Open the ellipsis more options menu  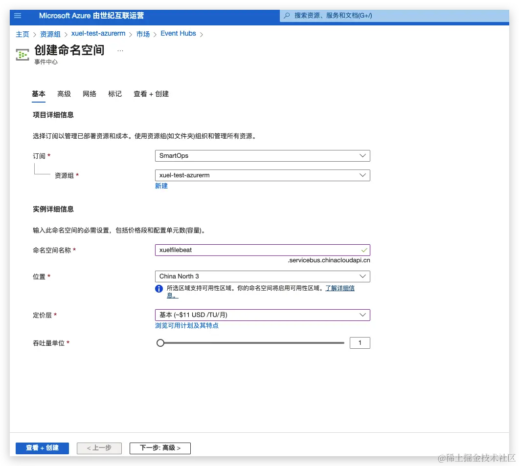(x=120, y=51)
